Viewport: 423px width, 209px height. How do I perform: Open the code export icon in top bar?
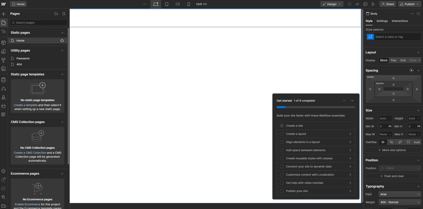357,4
